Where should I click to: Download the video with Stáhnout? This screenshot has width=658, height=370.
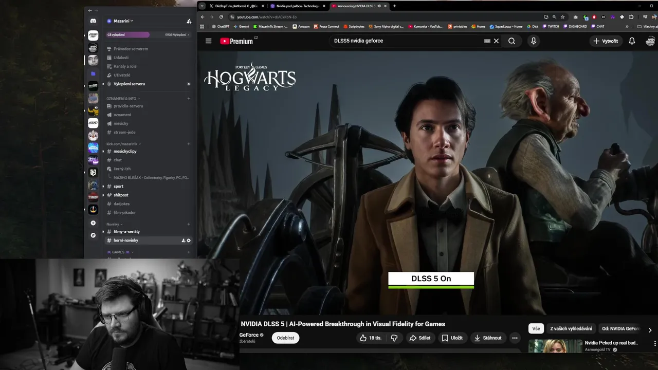pyautogui.click(x=487, y=338)
